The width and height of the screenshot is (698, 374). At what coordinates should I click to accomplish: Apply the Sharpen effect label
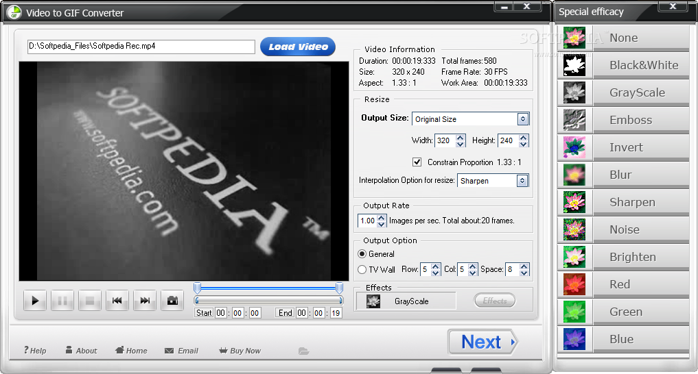pos(632,202)
